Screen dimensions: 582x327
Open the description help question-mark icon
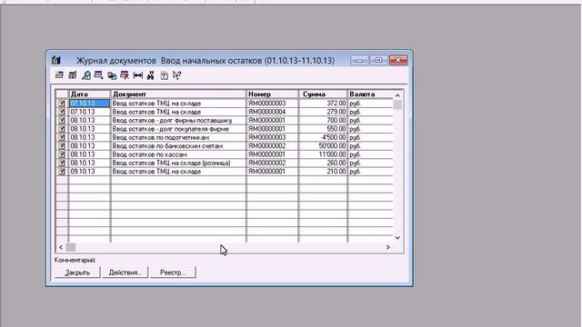(x=164, y=75)
